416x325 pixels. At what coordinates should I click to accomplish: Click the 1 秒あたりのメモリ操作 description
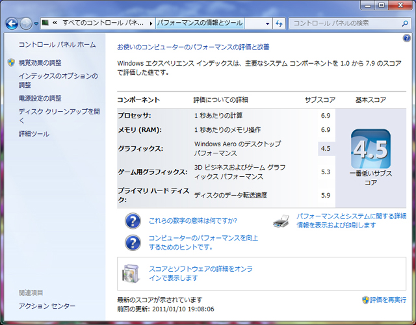click(x=227, y=130)
